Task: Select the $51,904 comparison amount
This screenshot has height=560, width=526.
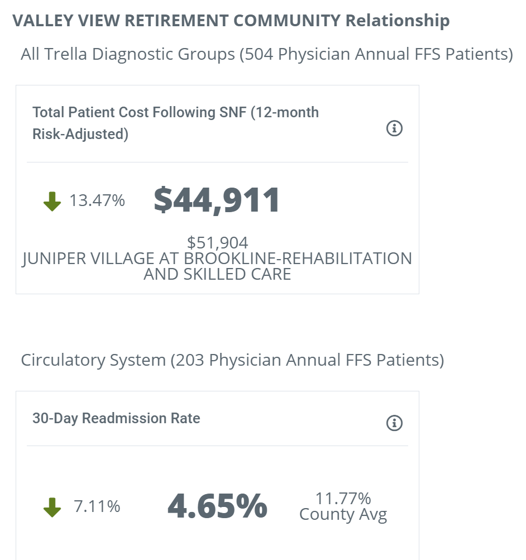Action: pyautogui.click(x=217, y=242)
